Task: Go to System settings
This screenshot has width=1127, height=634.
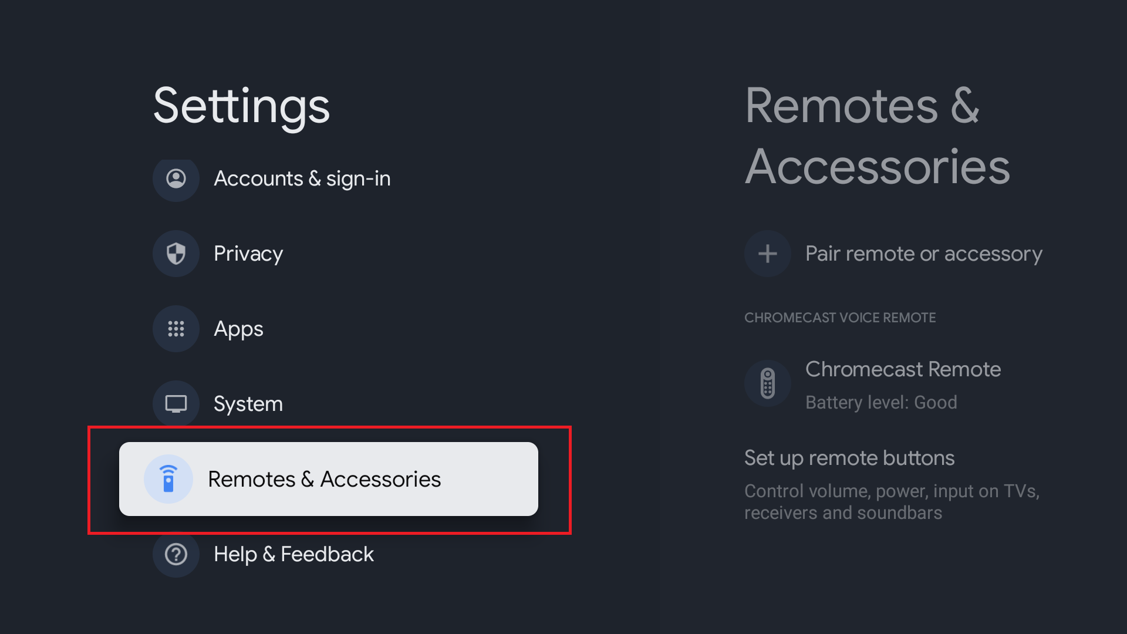Action: pos(248,404)
